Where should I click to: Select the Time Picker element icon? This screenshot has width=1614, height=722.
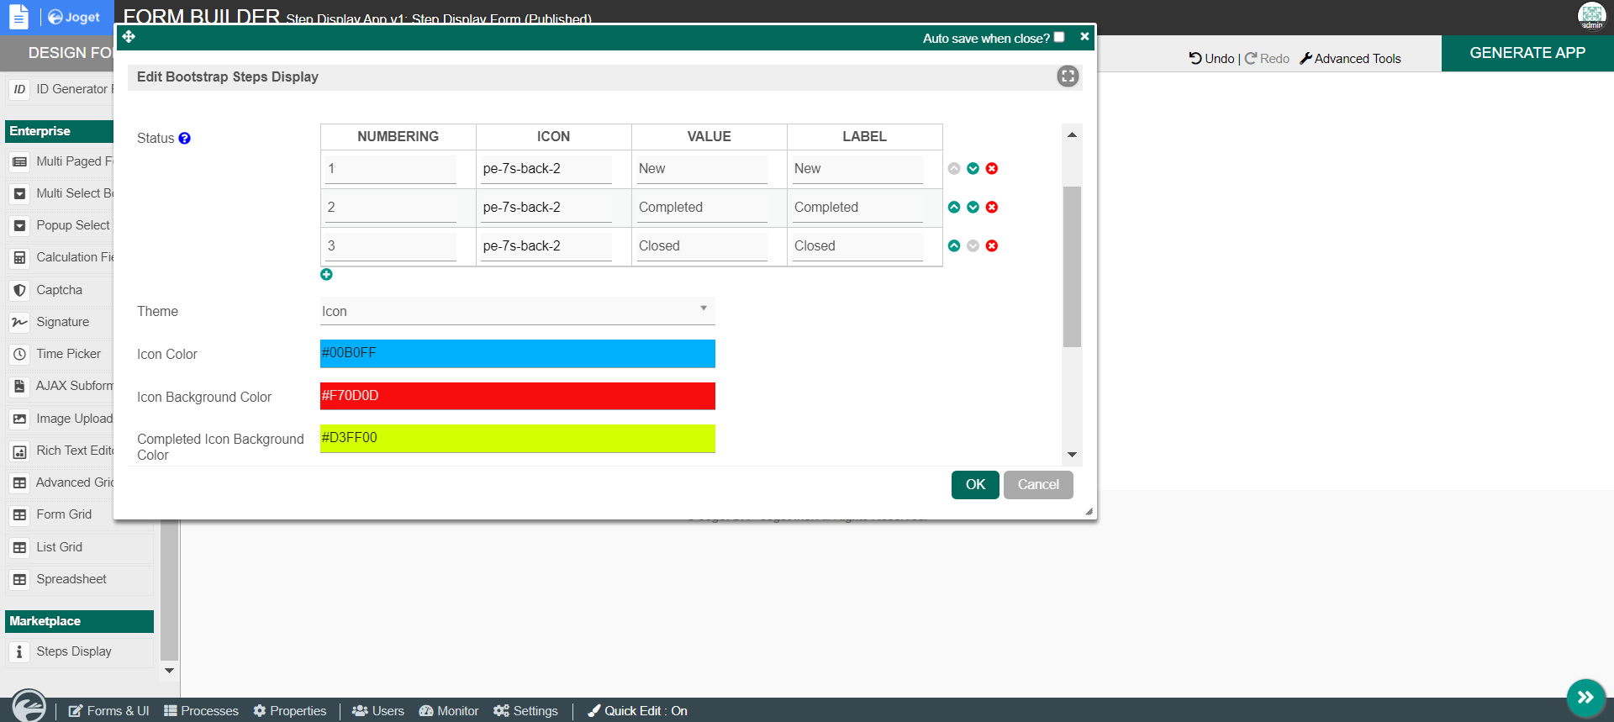tap(19, 354)
